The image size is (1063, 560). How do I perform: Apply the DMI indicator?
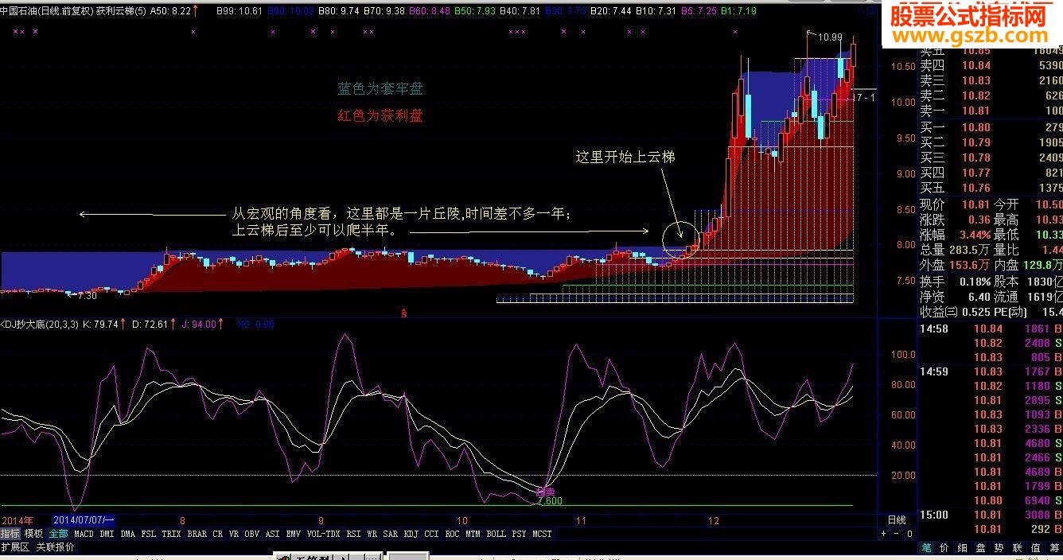point(107,534)
